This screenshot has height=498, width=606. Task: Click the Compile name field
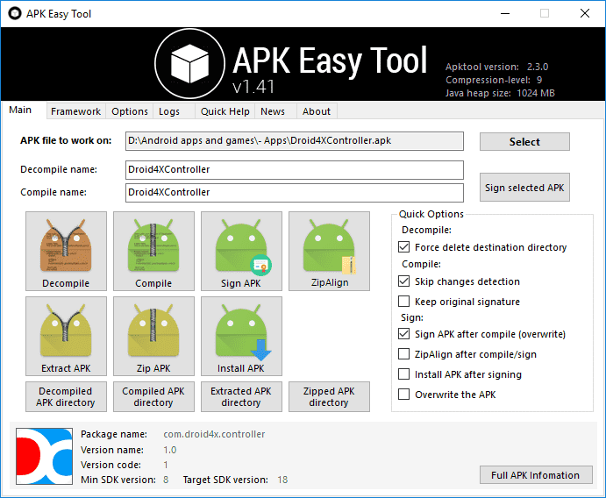pos(295,193)
